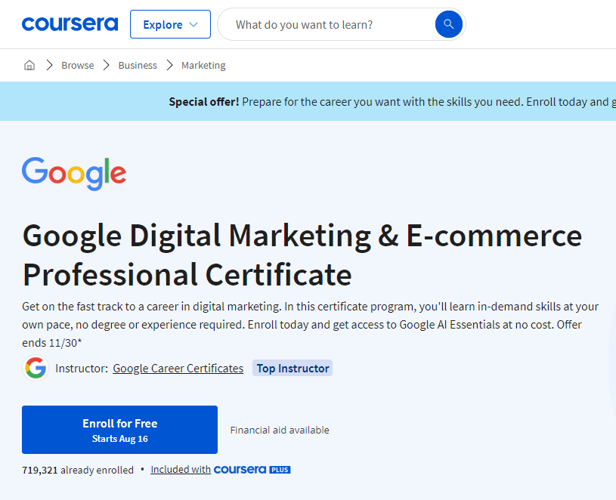Click the chevron between Browse and Business
Image resolution: width=616 pixels, height=500 pixels.
tap(107, 66)
